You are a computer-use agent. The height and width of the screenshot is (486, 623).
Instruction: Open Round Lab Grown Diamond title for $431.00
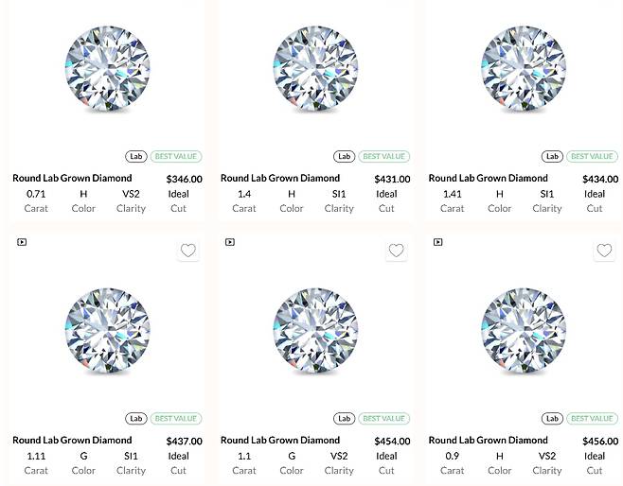[x=280, y=178]
